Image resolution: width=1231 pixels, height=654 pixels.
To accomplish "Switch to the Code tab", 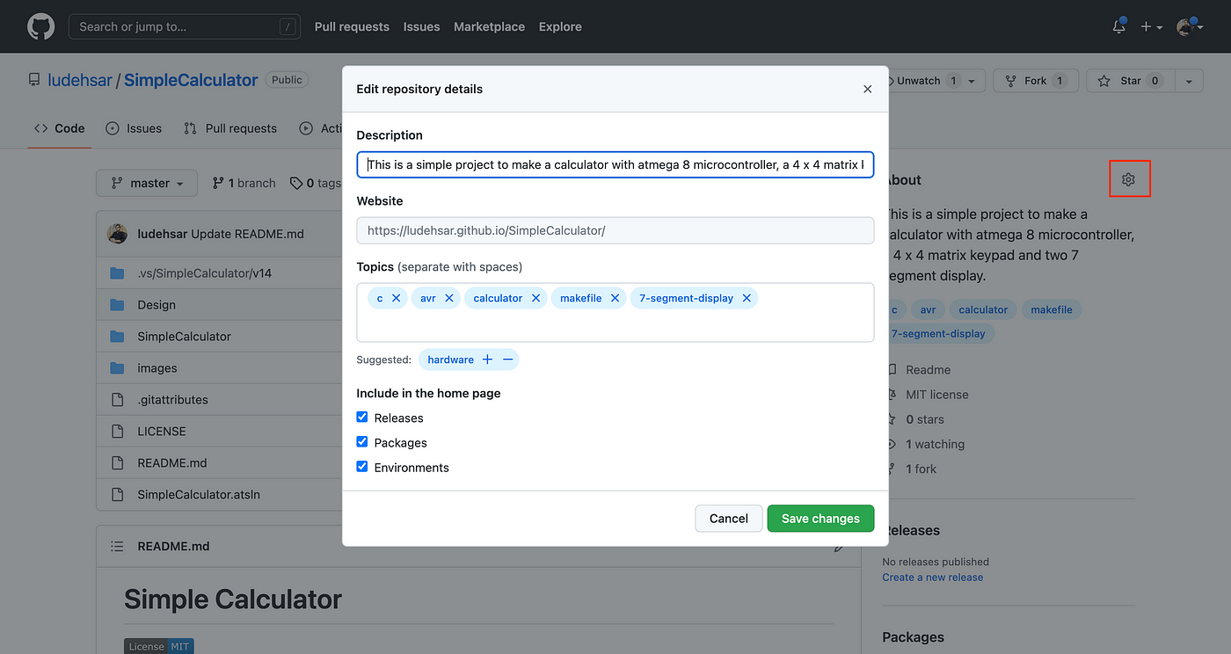I will (60, 128).
